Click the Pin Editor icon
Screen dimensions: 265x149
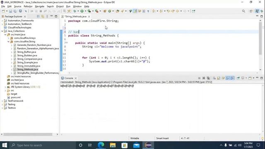click(x=193, y=11)
